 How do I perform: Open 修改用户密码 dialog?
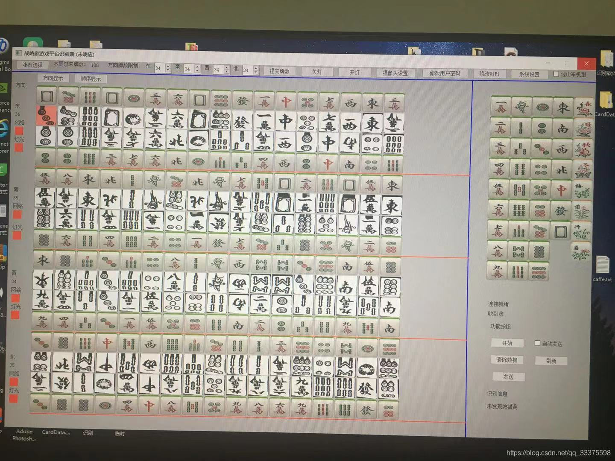tap(445, 73)
